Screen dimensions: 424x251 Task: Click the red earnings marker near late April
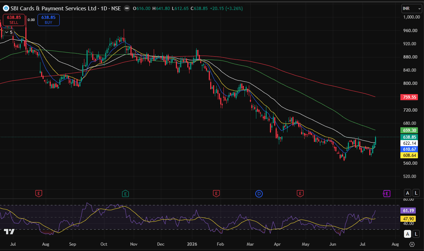pyautogui.click(x=300, y=193)
